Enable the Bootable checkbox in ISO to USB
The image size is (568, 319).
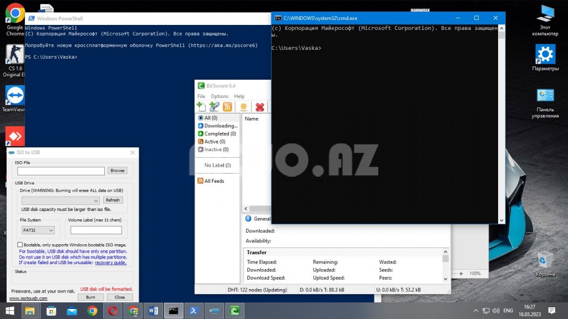(x=21, y=244)
